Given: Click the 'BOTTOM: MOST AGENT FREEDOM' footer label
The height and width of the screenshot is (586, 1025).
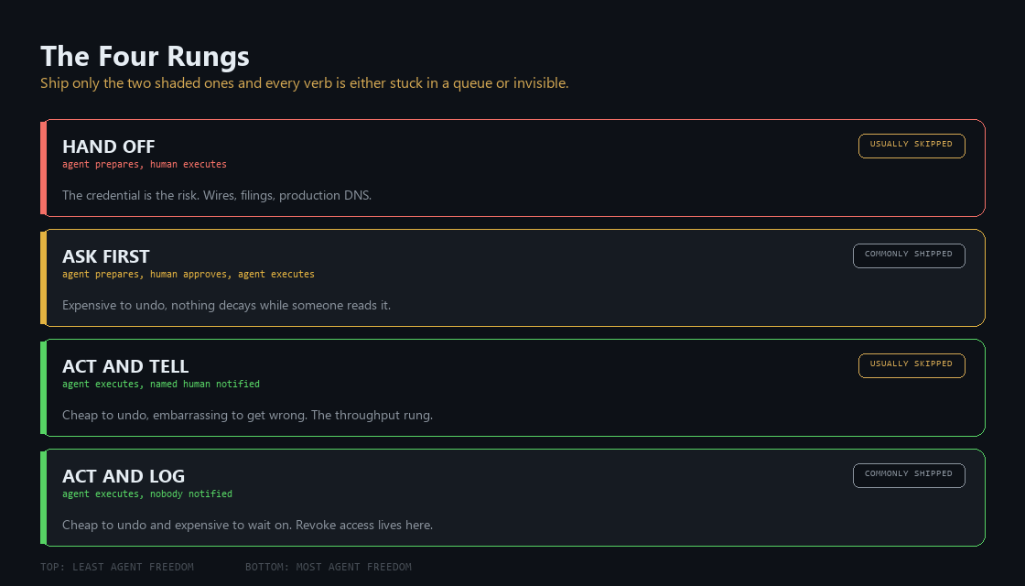Looking at the screenshot, I should tap(329, 567).
